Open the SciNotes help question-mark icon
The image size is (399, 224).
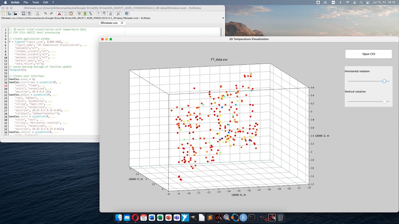[127, 13]
